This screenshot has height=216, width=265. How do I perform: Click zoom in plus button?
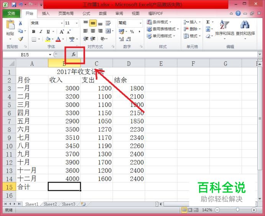pyautogui.click(x=254, y=210)
